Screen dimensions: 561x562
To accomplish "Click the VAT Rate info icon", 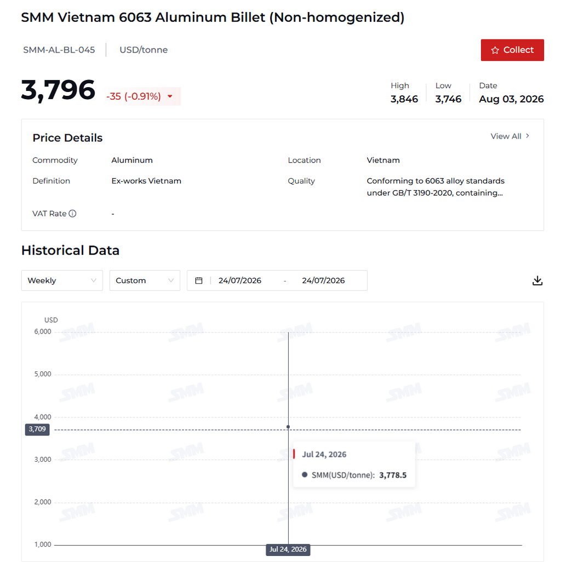I will point(72,214).
